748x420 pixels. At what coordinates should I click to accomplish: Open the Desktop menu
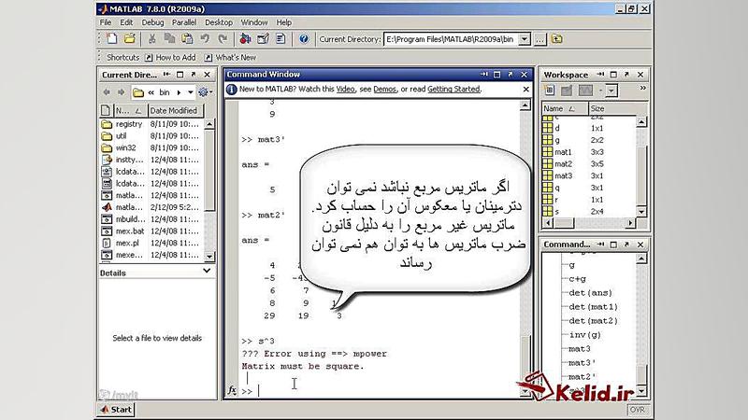point(219,22)
